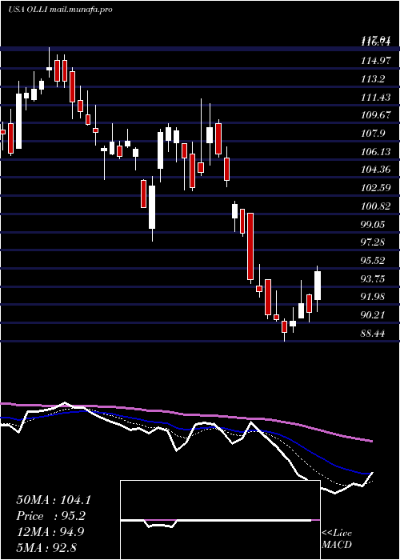
Task: Click the '5MA : 92.8' readout
Action: click(46, 548)
